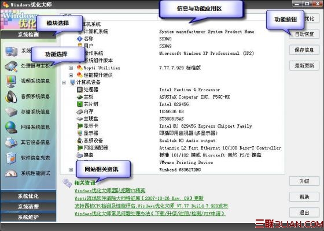Select Attansic L2 Fast Ethernet value
324x231 pixels.
pos(220,148)
